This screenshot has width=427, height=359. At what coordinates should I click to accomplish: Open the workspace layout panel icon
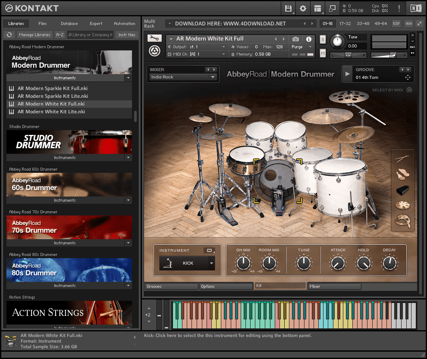click(317, 9)
